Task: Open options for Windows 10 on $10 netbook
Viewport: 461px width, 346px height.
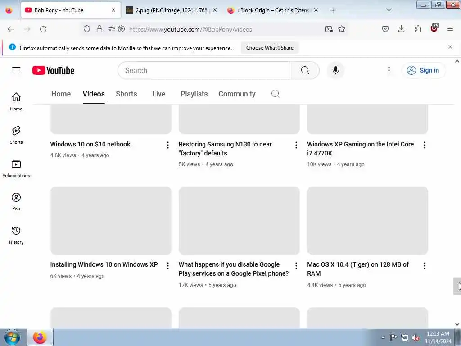Action: point(167,145)
